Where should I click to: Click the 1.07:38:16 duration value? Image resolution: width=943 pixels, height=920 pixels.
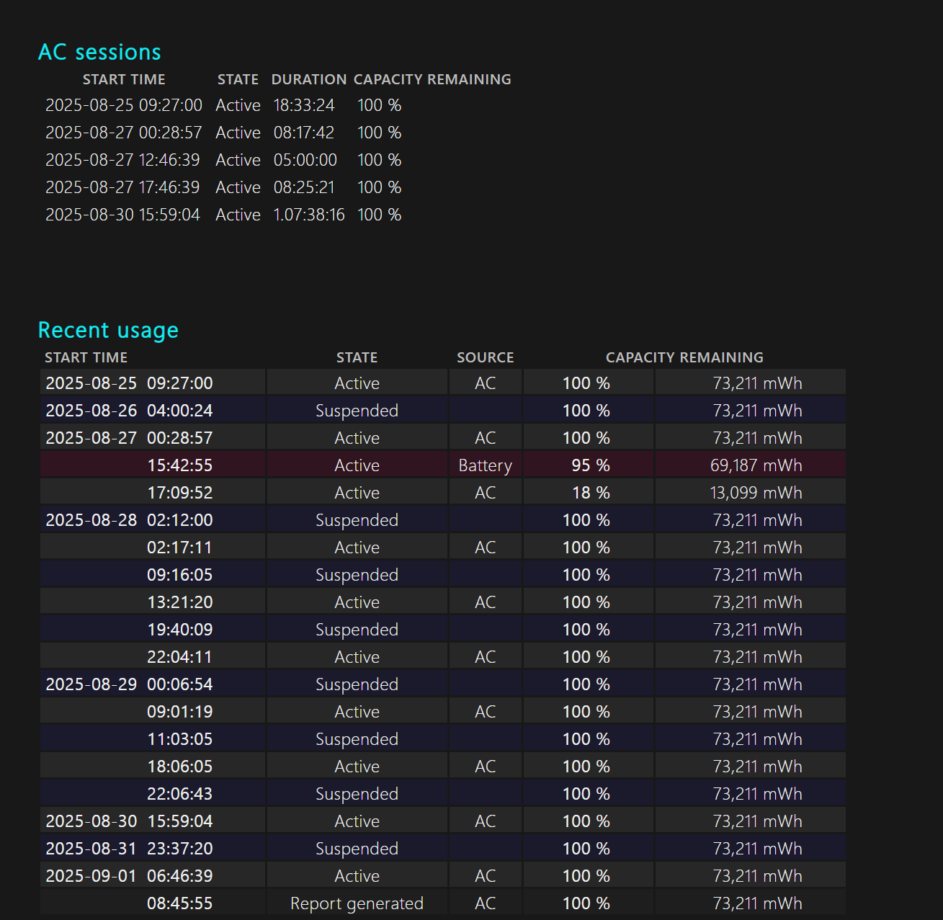[x=308, y=215]
